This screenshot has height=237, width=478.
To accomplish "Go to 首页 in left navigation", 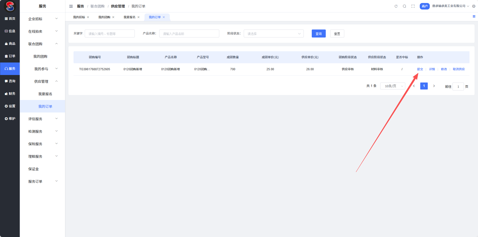I will point(10,19).
